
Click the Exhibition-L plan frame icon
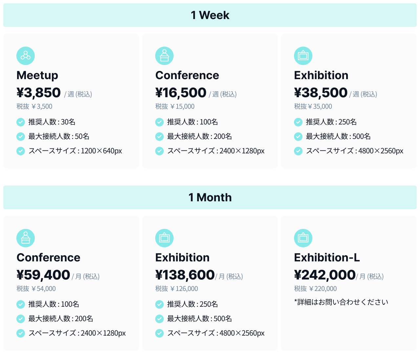click(x=303, y=238)
